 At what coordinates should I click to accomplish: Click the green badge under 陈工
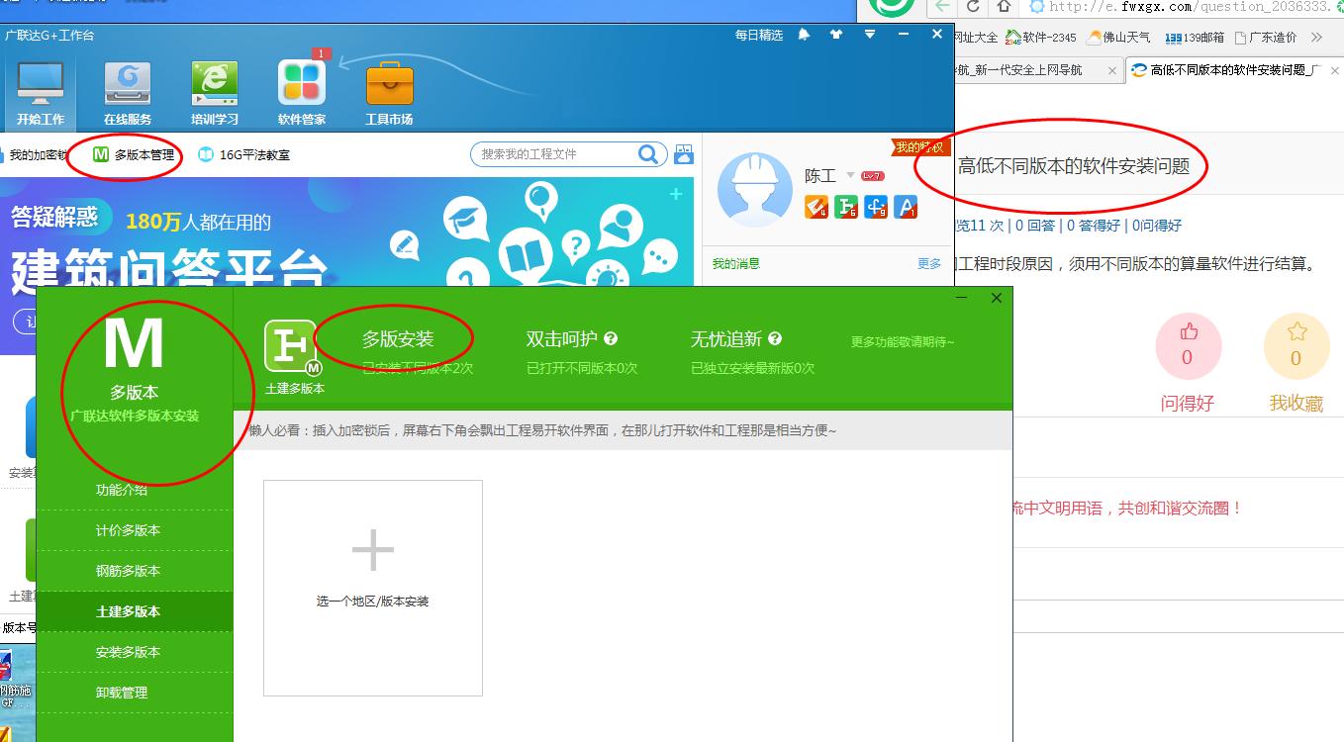(846, 207)
